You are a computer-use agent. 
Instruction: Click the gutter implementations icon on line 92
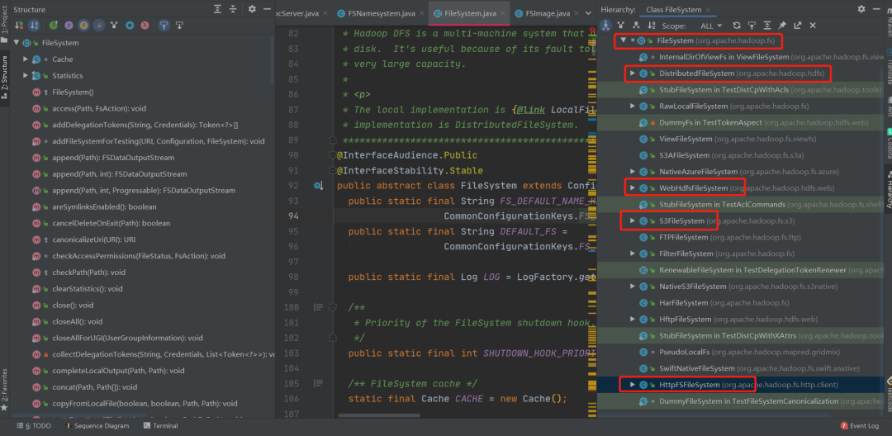tap(319, 186)
